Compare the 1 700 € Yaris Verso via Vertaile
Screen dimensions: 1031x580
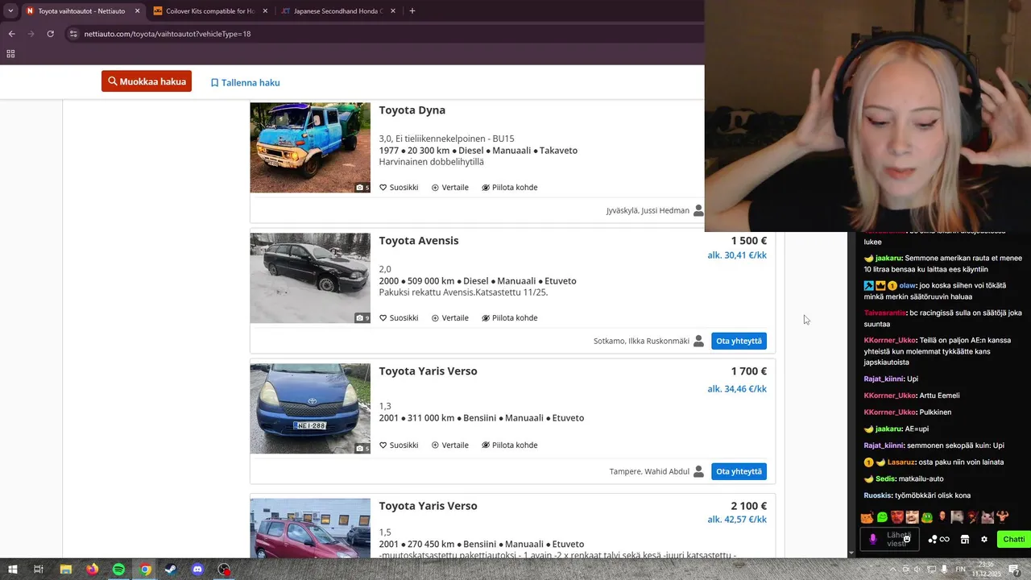tap(449, 445)
